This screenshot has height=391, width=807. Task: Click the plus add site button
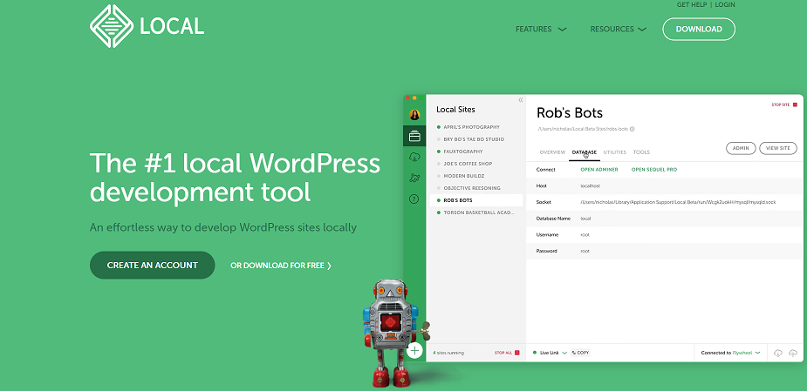(414, 351)
